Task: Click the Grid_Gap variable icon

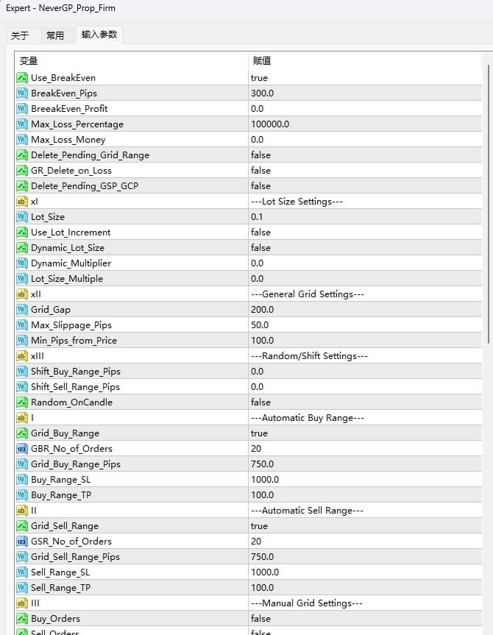Action: (22, 309)
